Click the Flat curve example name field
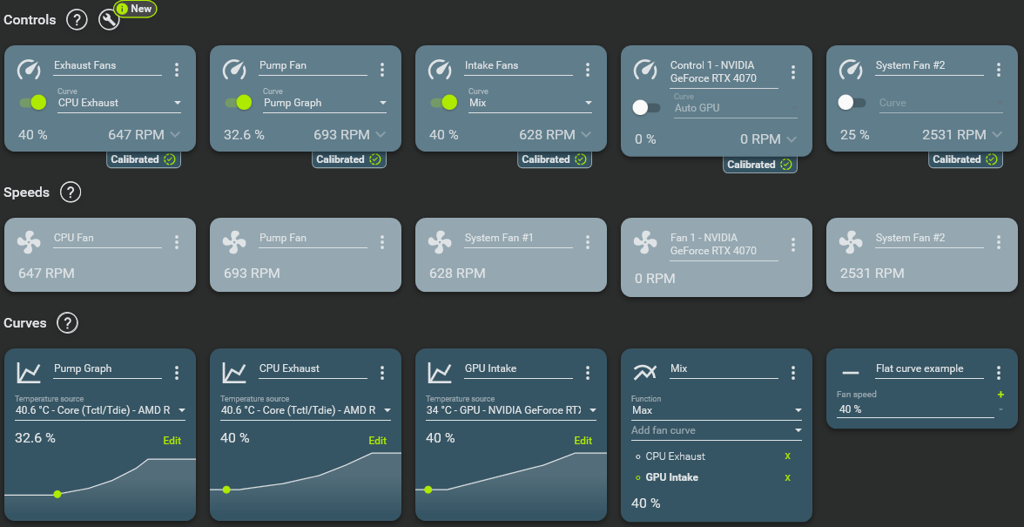The image size is (1024, 527). (x=929, y=369)
